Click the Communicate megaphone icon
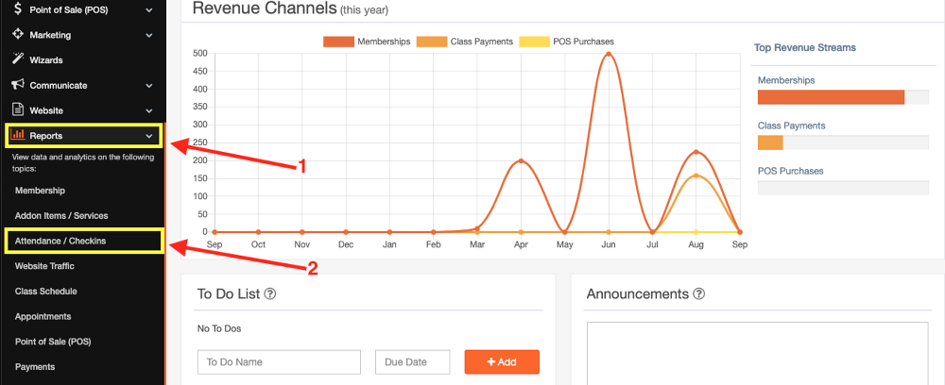This screenshot has width=945, height=385. point(19,85)
